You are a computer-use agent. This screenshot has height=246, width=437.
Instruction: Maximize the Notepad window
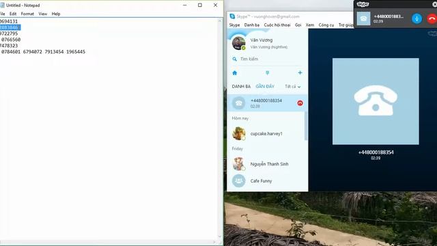200,5
